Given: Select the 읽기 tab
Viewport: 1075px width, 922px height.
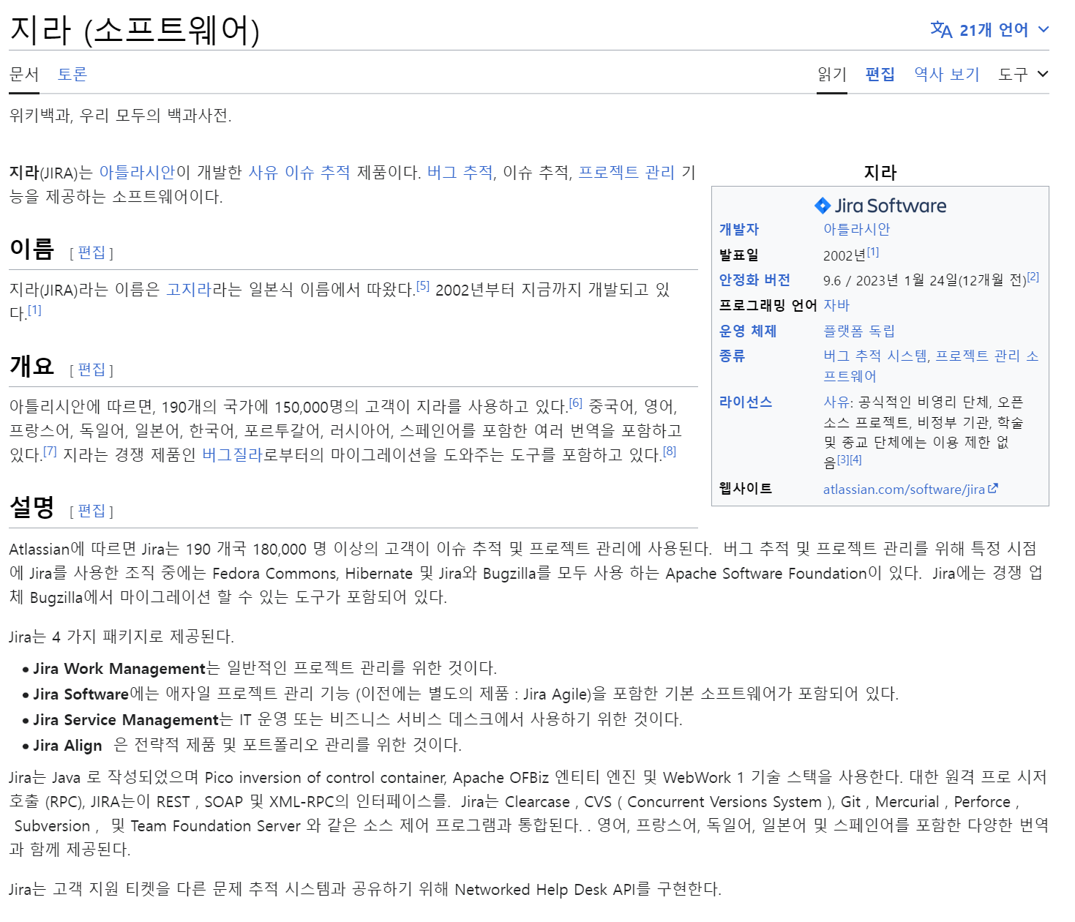Looking at the screenshot, I should pyautogui.click(x=832, y=74).
